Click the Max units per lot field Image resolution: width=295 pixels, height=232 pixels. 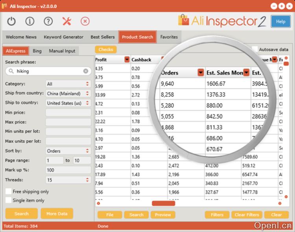pyautogui.click(x=68, y=141)
